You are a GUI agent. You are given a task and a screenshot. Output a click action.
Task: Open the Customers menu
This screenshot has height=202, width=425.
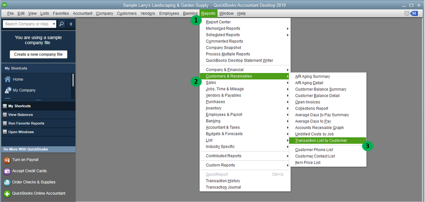pyautogui.click(x=127, y=14)
